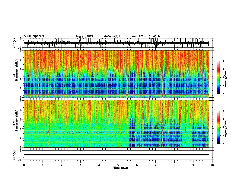The height and width of the screenshot is (185, 239).
Task: Click the ch.2 colorbar 'log(PSD)' label
Action: [226, 128]
